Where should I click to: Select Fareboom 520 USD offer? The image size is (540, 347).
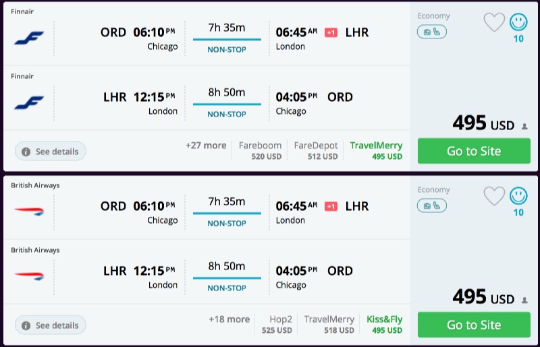click(260, 150)
